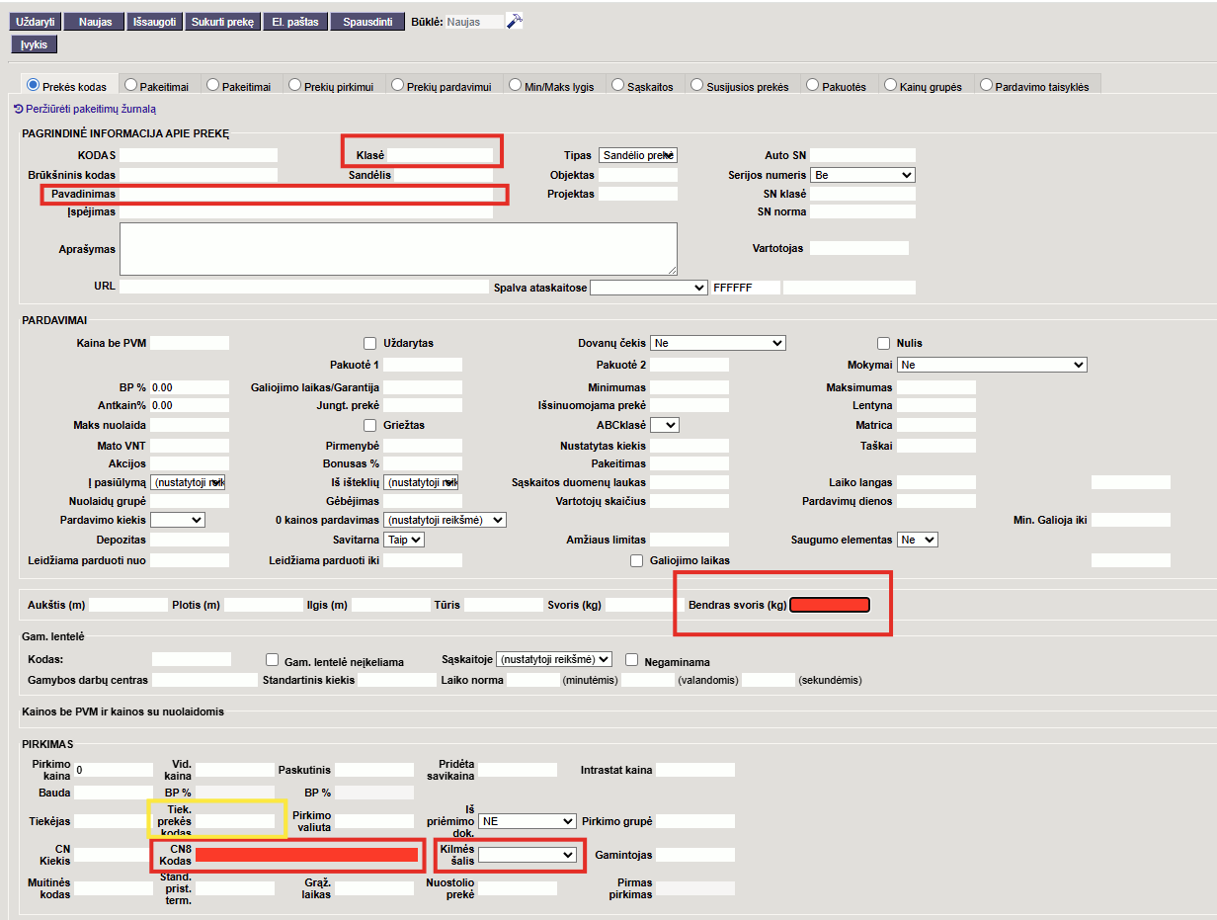Open the Saugumo elementas dropdown

click(x=918, y=540)
